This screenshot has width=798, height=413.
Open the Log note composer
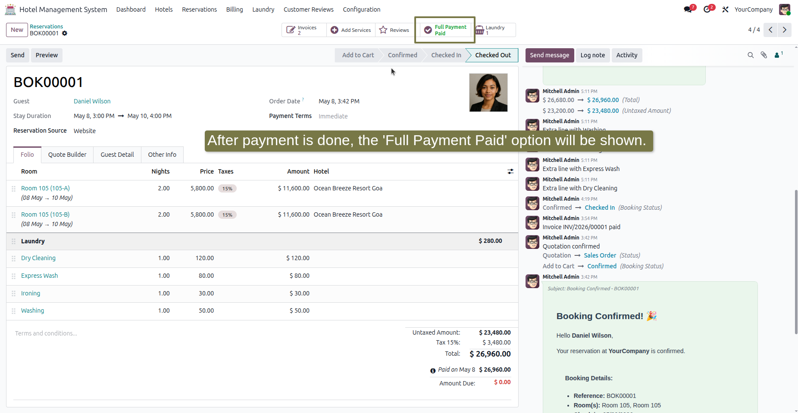coord(593,55)
